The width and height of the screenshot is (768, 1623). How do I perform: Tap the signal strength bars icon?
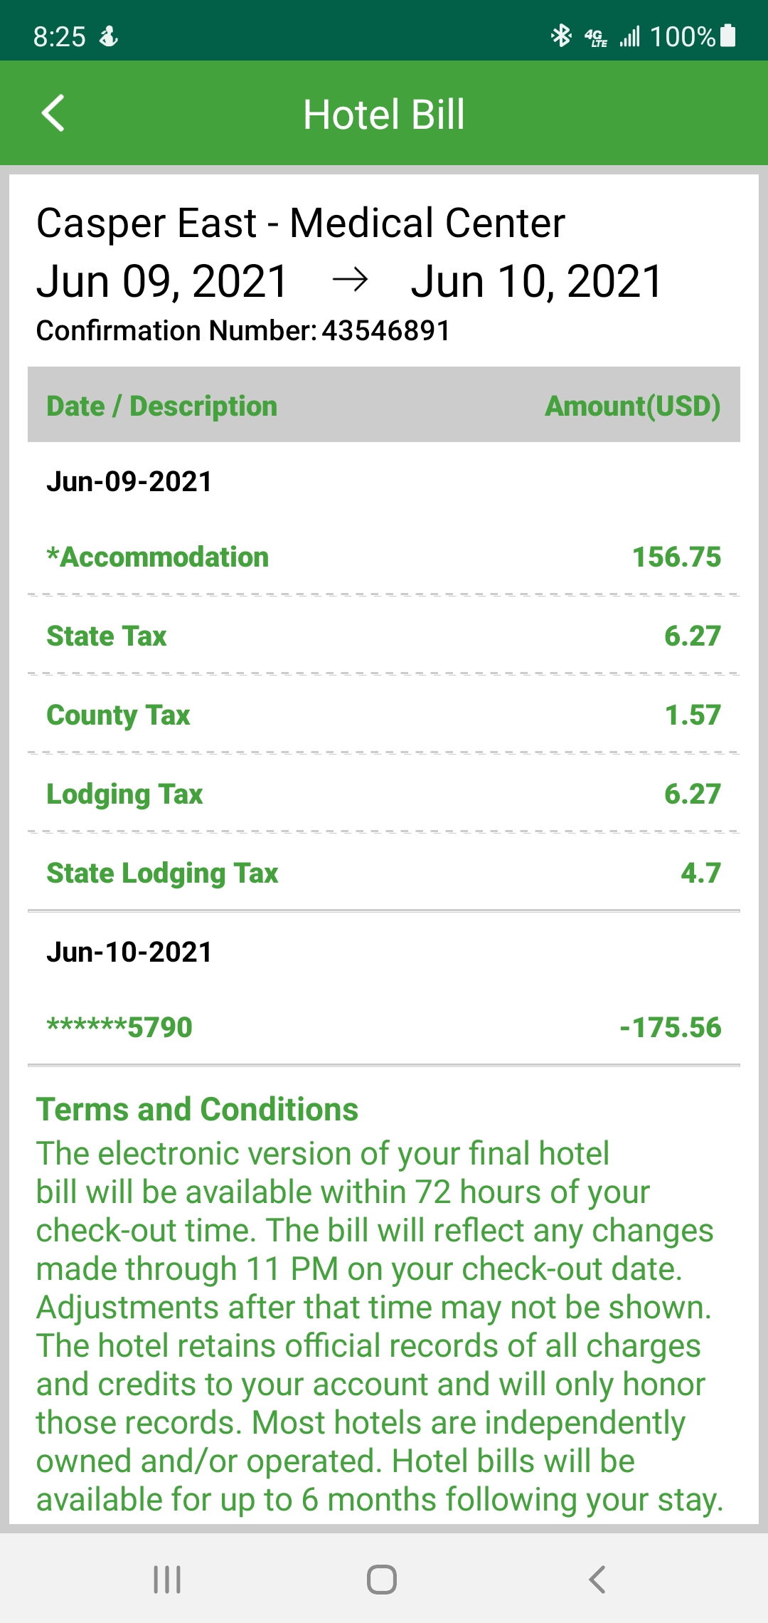click(x=630, y=36)
